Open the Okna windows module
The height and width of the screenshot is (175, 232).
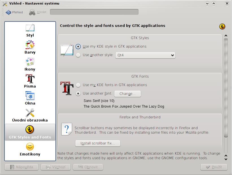[30, 98]
